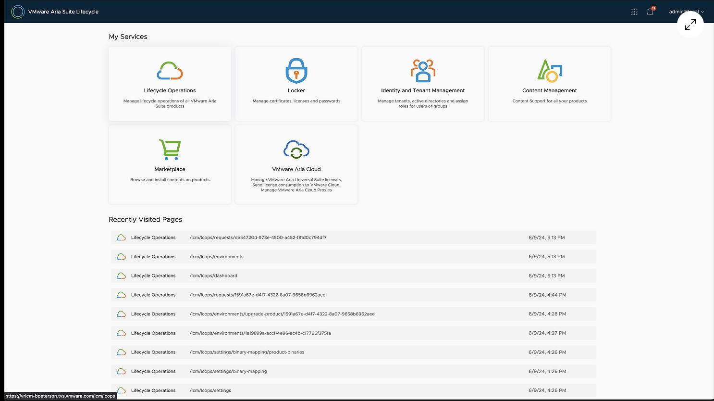
Task: Click cloud icon in requests/1591a67e row
Action: click(x=122, y=295)
